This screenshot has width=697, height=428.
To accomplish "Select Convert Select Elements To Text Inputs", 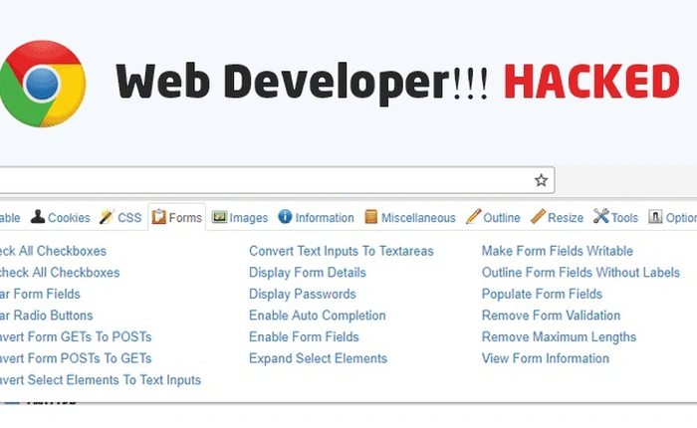I will [101, 380].
